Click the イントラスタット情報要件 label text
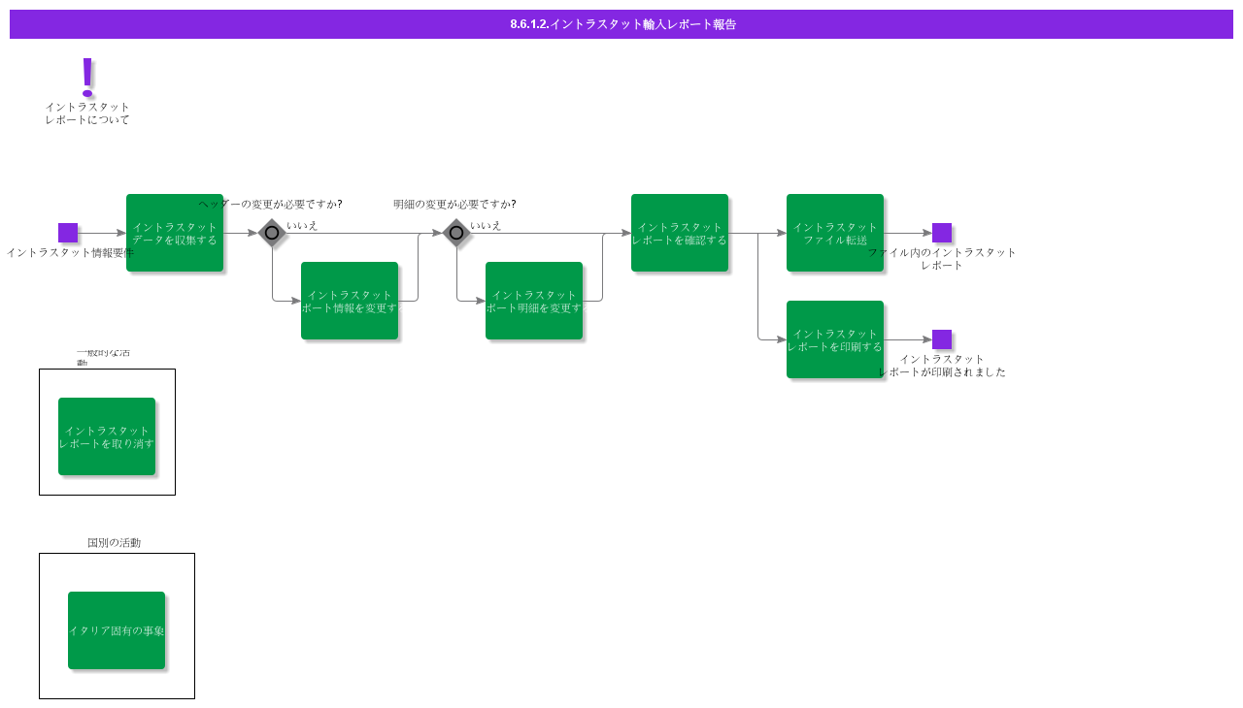This screenshot has height=708, width=1243. 70,253
